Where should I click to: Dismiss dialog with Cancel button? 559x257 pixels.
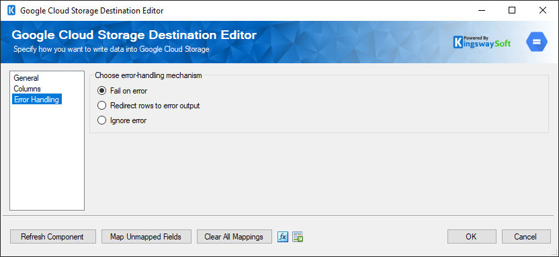526,237
